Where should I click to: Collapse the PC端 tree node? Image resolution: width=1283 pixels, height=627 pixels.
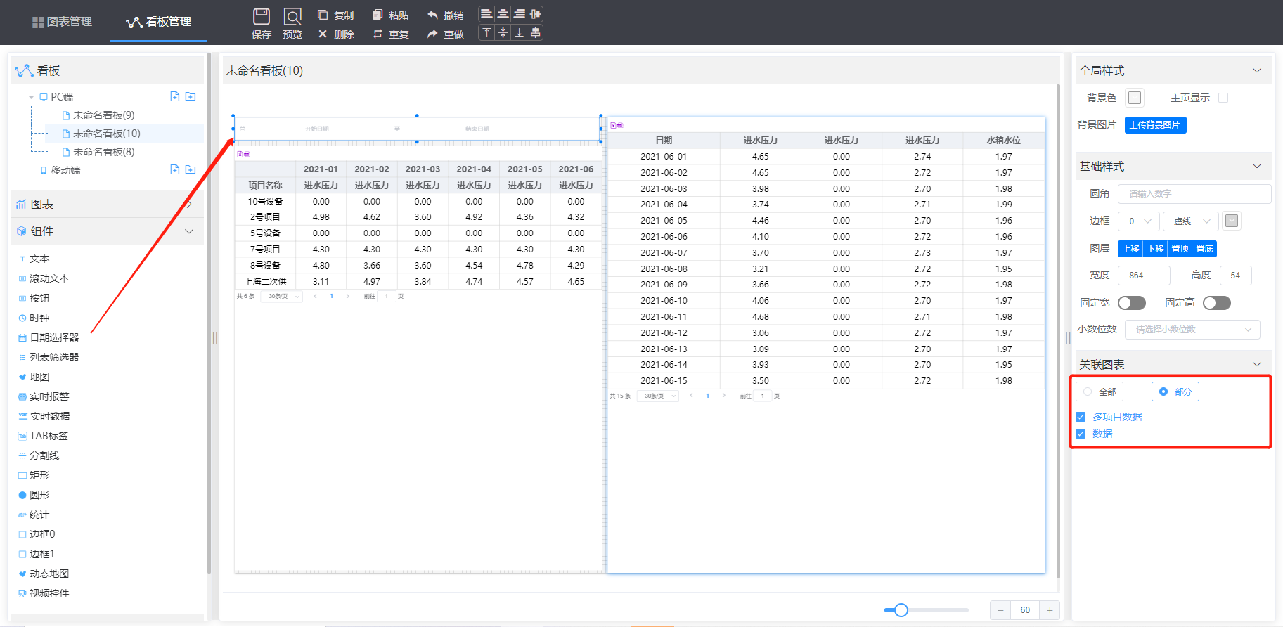click(x=31, y=97)
